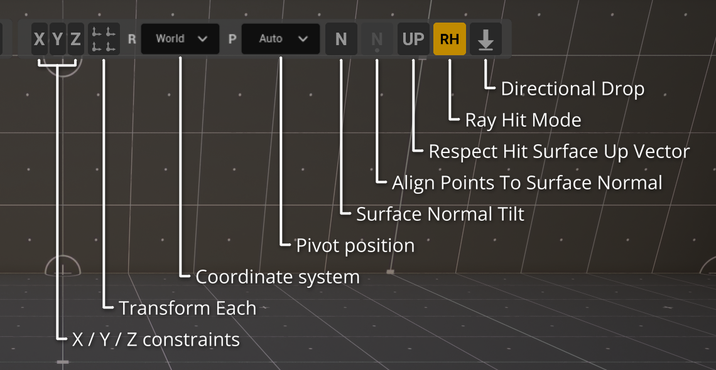Open the Auto pivot position dropdown
The height and width of the screenshot is (370, 716).
pyautogui.click(x=281, y=39)
